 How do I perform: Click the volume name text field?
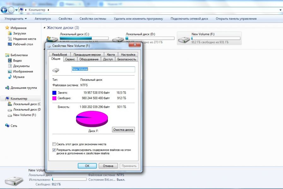103,69
